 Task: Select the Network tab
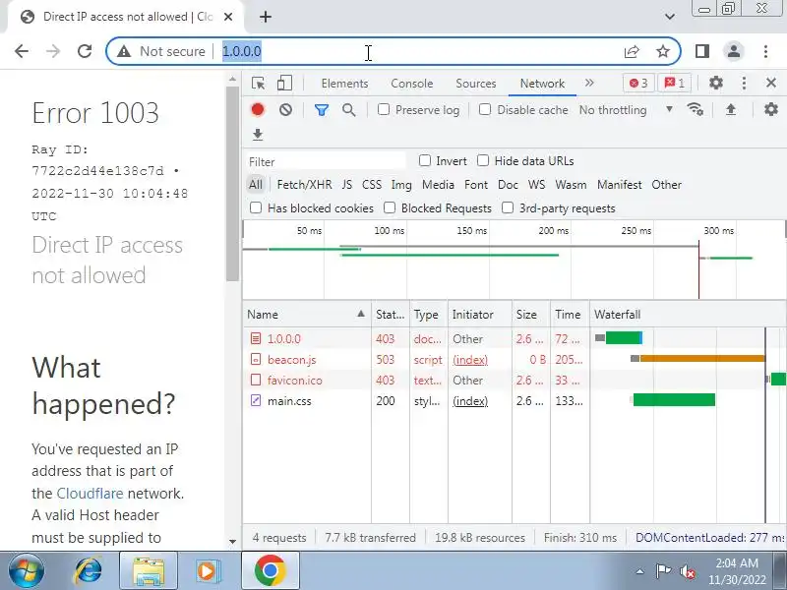pyautogui.click(x=542, y=84)
